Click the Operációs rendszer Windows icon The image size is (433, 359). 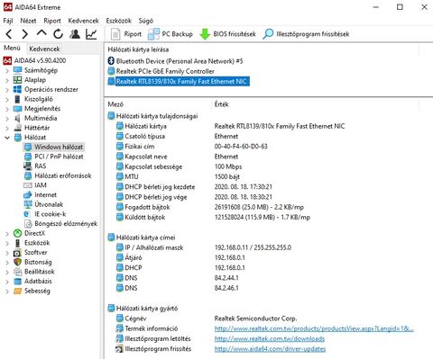[18, 89]
